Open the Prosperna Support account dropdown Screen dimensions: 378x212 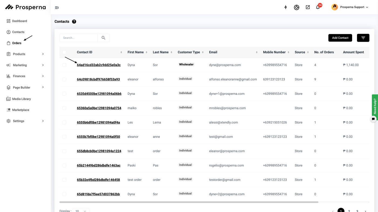pyautogui.click(x=350, y=7)
